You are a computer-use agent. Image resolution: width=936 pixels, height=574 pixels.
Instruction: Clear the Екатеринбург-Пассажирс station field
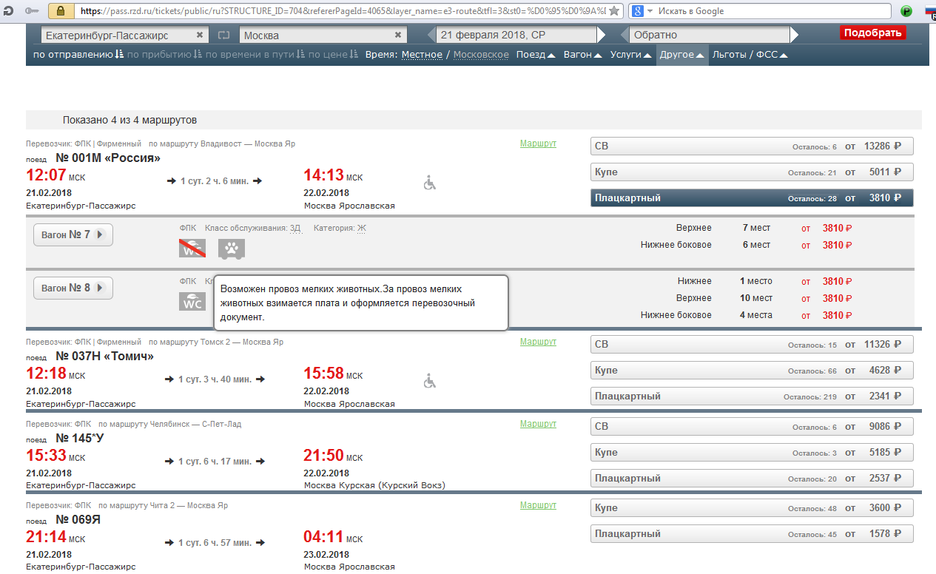[200, 35]
